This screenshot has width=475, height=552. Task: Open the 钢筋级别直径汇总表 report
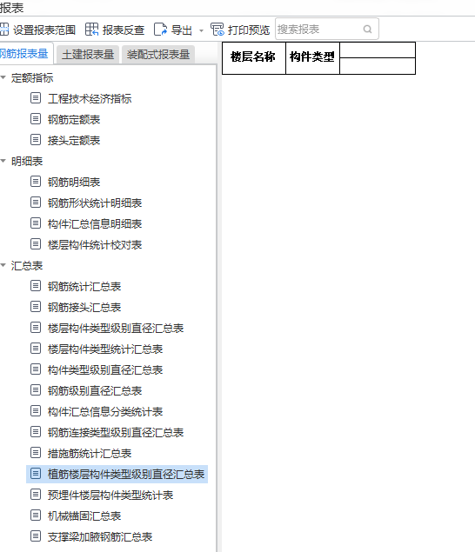[95, 390]
